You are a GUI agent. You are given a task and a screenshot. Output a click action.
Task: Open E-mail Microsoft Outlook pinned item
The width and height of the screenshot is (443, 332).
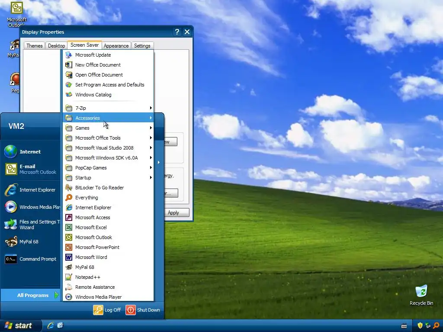31,169
